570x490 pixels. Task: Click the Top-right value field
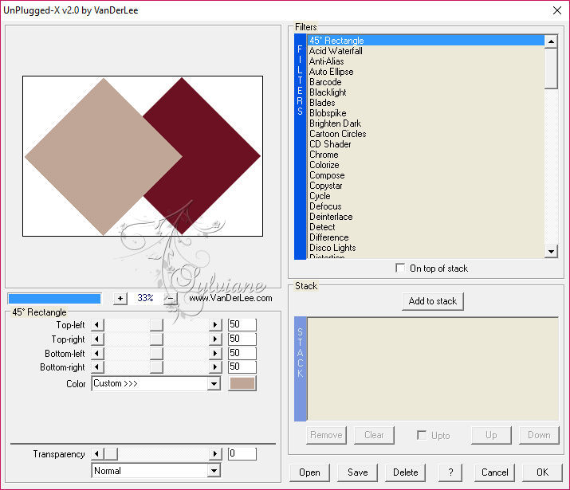tap(242, 339)
